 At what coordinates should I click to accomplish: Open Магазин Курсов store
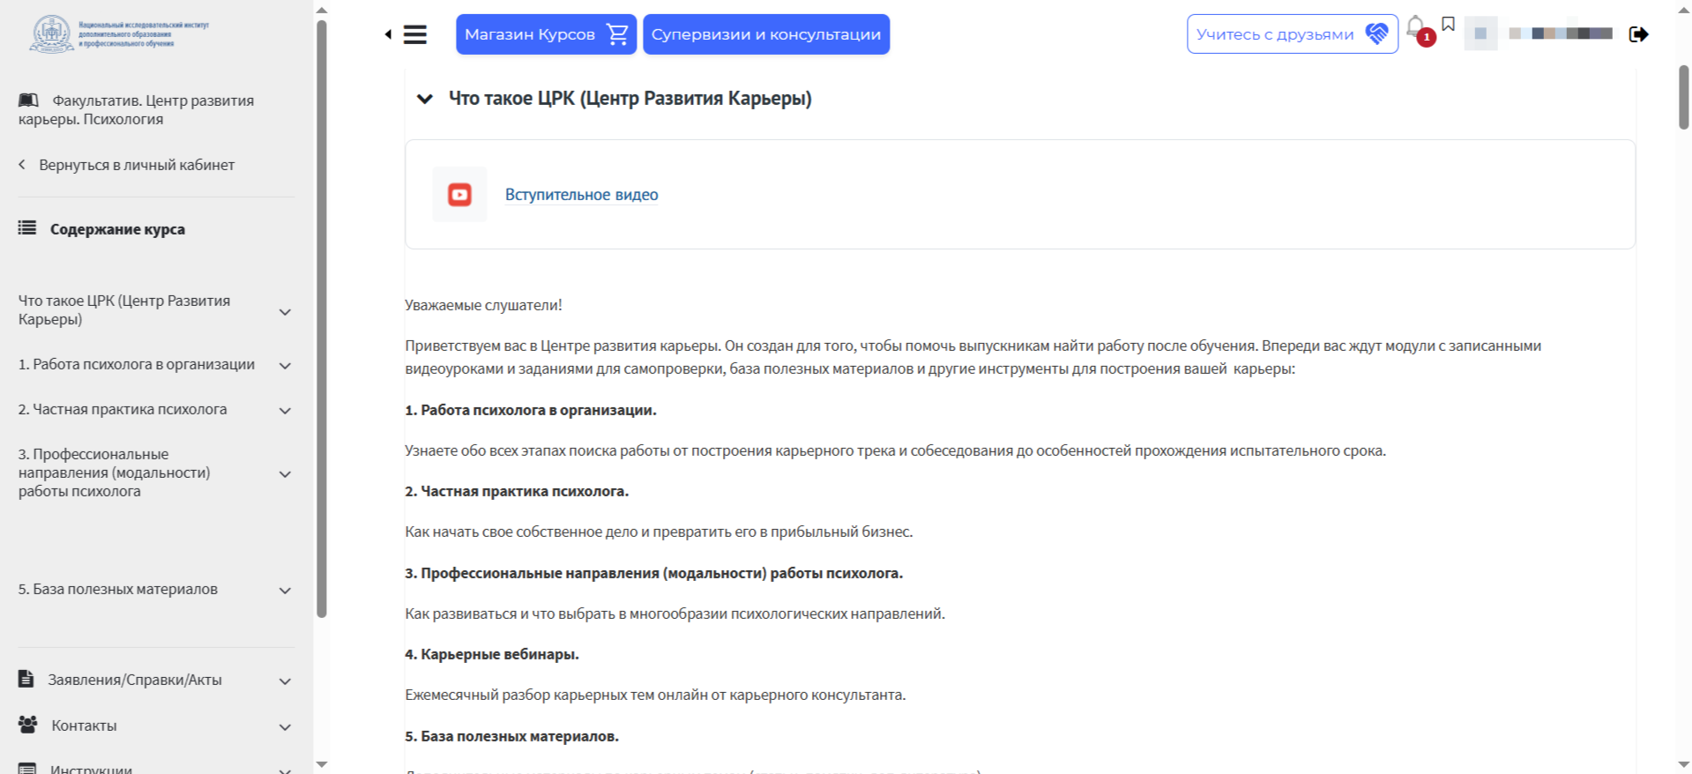(546, 34)
